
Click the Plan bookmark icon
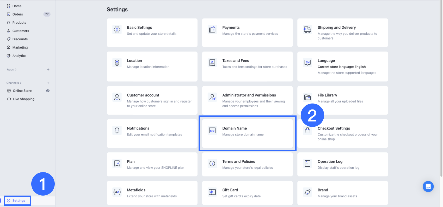click(x=117, y=164)
